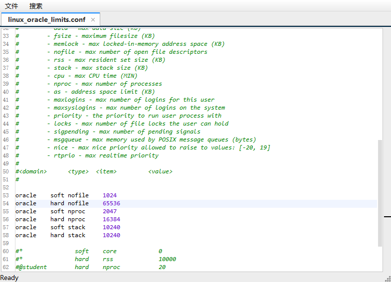Click the "#@student" commented entry
This screenshot has height=282, width=391.
coord(31,267)
